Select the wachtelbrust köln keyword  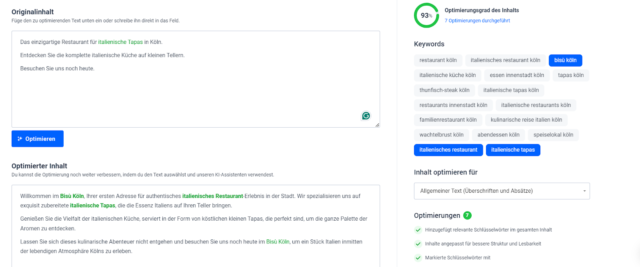click(x=442, y=135)
